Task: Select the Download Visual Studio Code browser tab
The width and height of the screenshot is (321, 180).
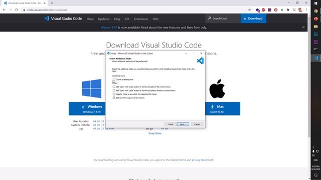Action: coord(24,3)
